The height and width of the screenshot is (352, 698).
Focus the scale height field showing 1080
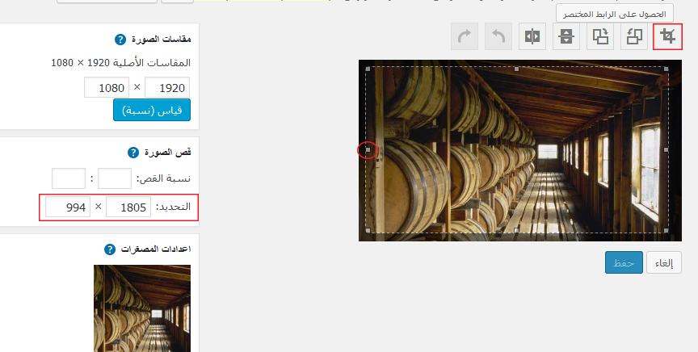pyautogui.click(x=107, y=87)
